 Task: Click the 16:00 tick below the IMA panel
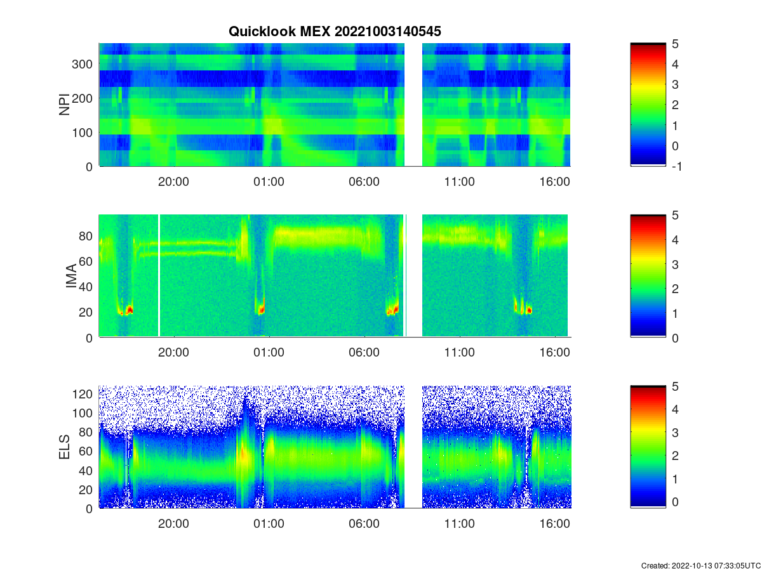[x=554, y=353]
